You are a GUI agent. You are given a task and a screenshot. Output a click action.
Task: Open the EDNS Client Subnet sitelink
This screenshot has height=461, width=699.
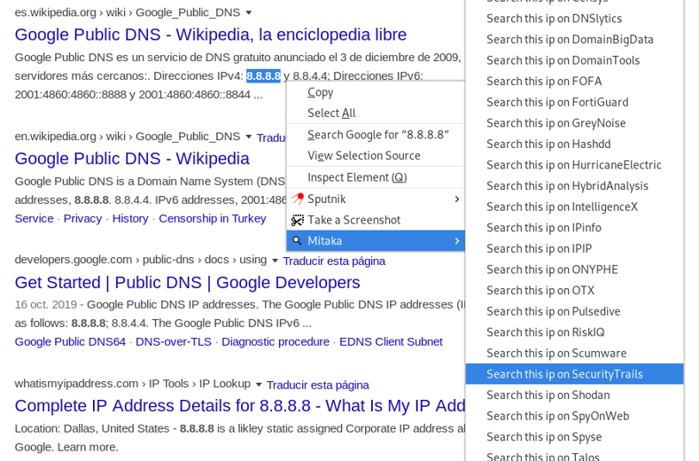[x=391, y=342]
